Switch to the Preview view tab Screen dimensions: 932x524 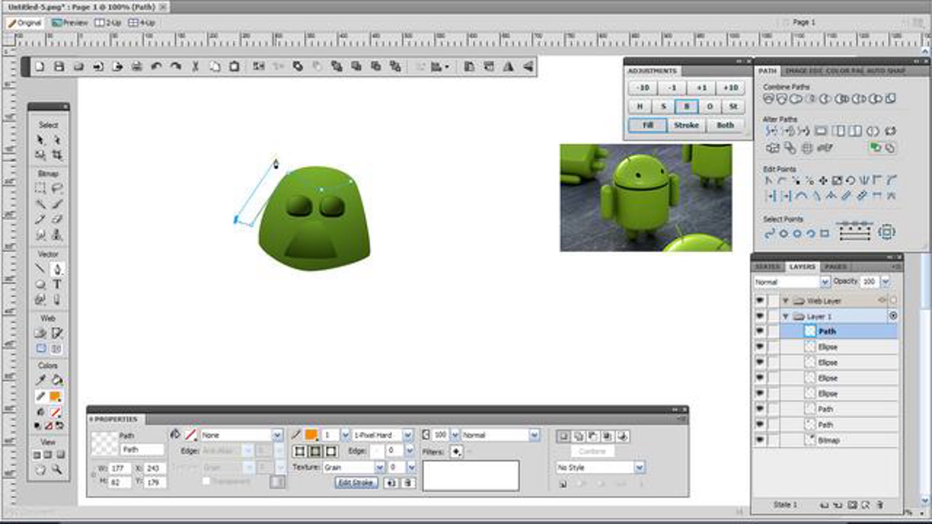[x=70, y=23]
